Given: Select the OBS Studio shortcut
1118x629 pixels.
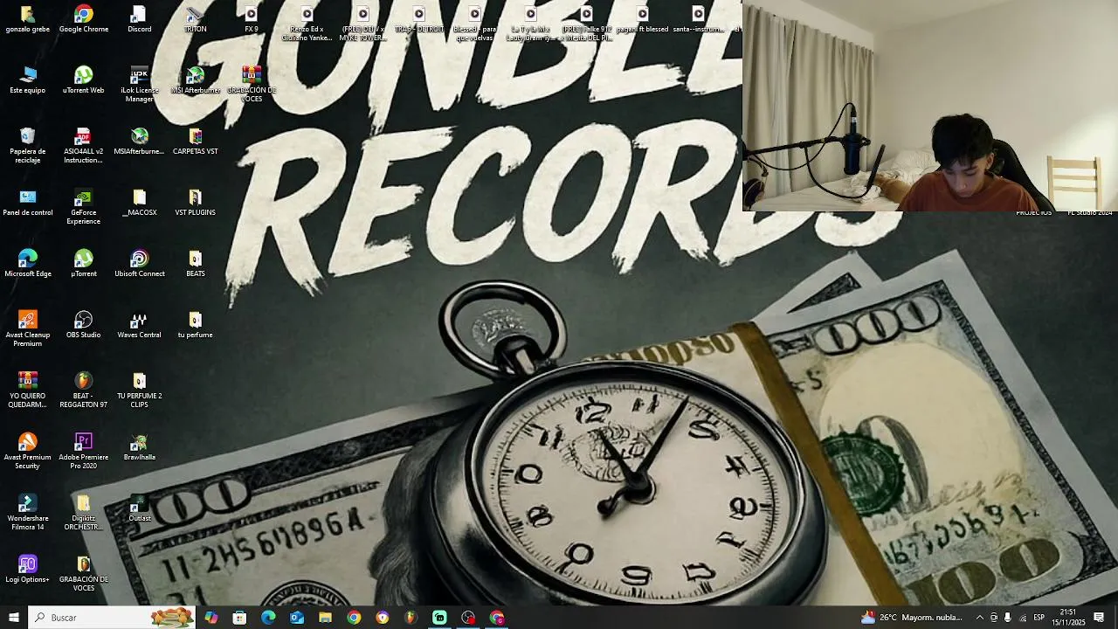Looking at the screenshot, I should tap(84, 325).
